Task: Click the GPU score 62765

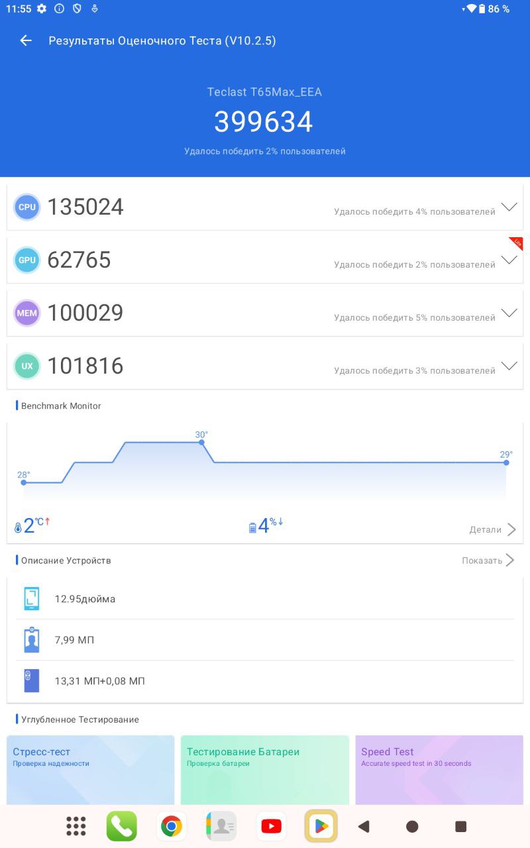Action: (x=79, y=260)
